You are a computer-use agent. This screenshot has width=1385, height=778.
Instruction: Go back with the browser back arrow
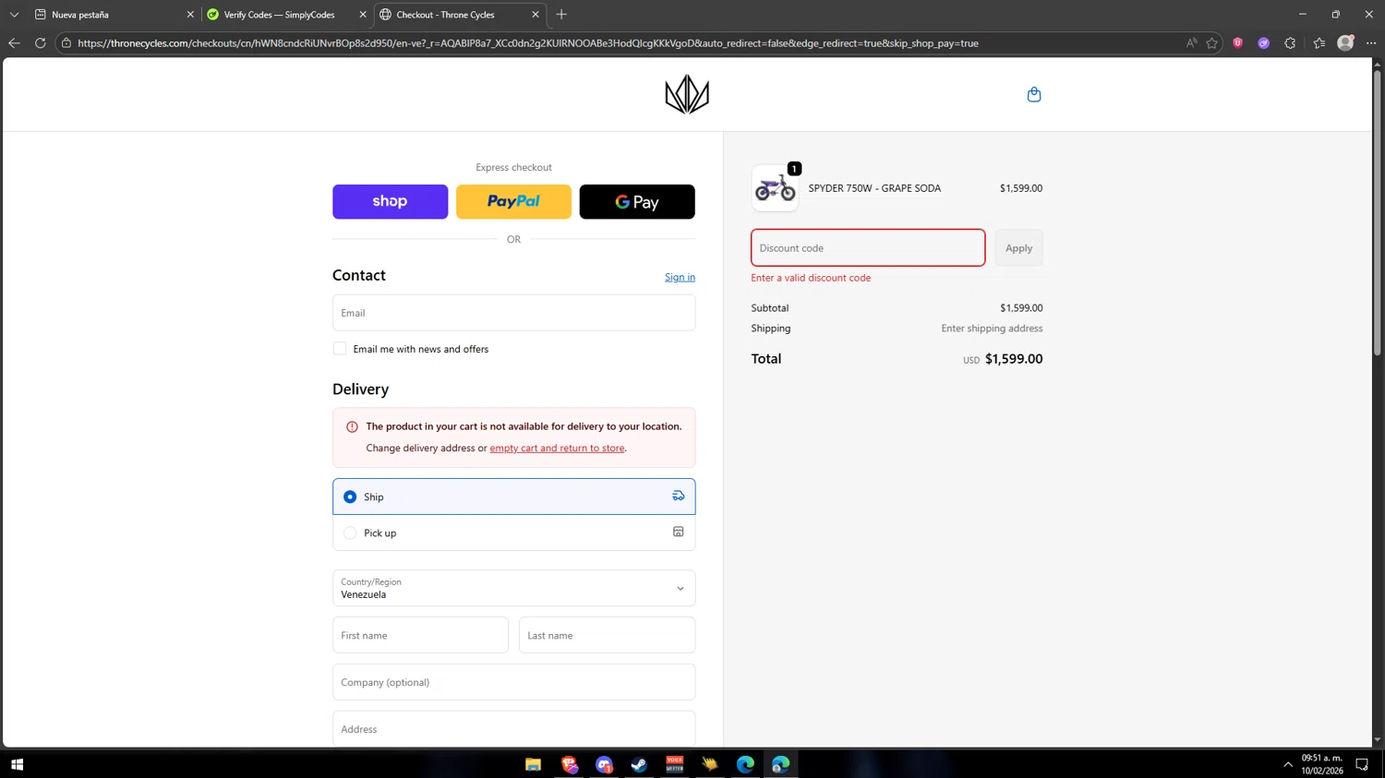(x=14, y=43)
